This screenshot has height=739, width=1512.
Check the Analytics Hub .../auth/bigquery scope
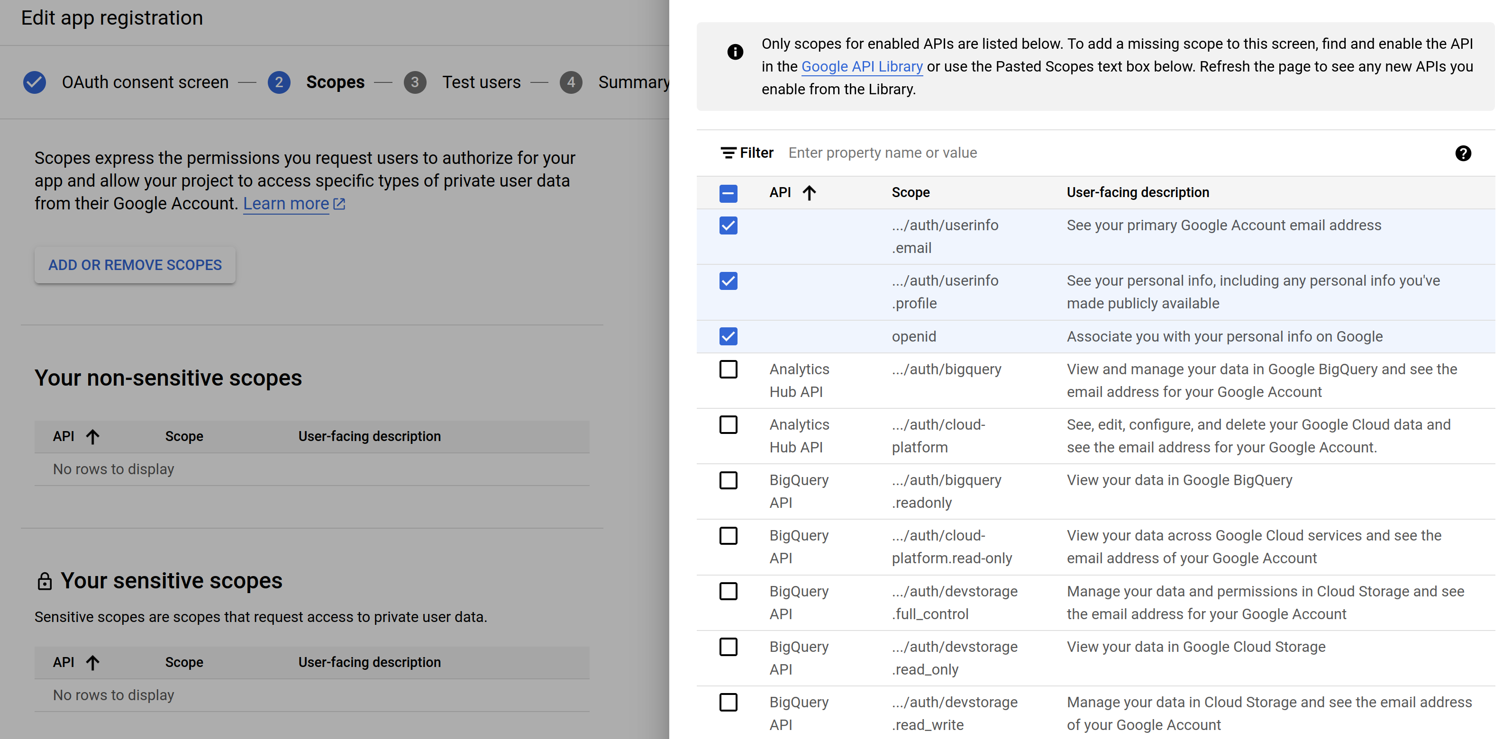pyautogui.click(x=729, y=369)
